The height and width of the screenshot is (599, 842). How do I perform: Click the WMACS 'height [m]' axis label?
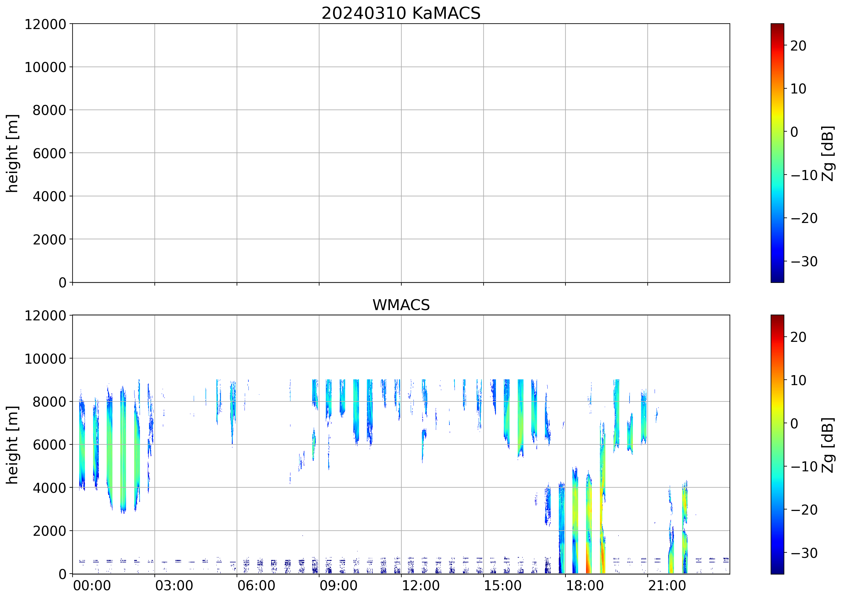pyautogui.click(x=12, y=445)
